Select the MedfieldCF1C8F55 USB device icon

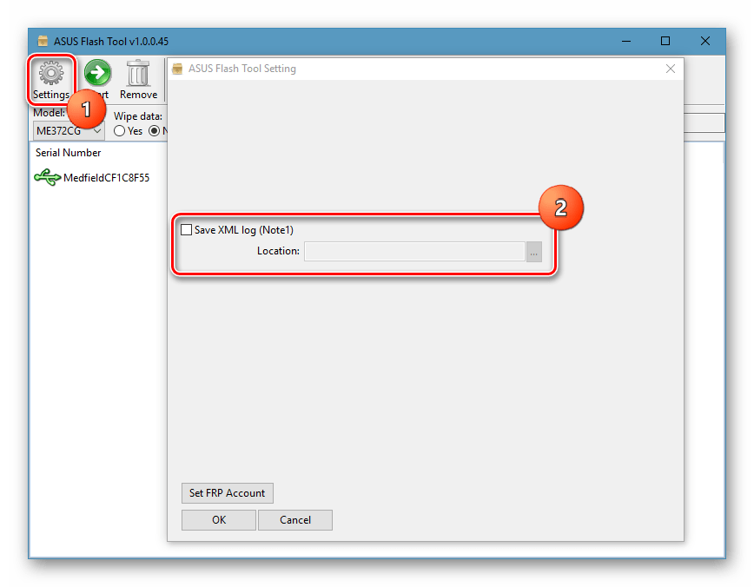47,177
